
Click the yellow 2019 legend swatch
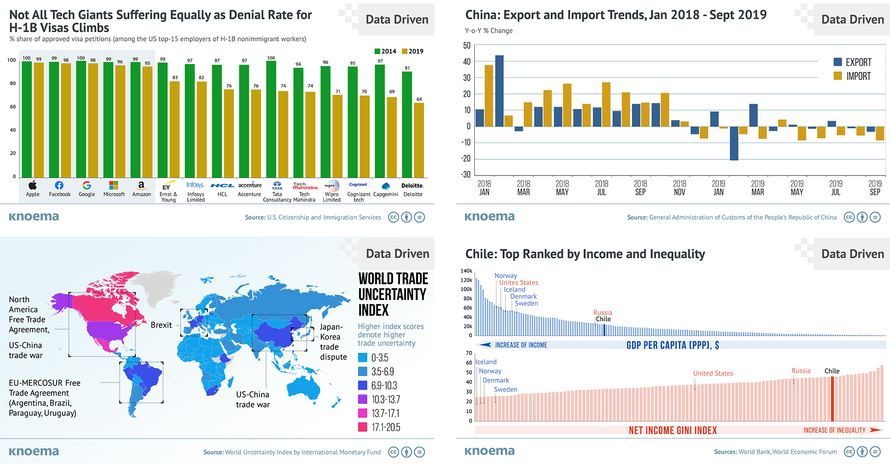click(x=404, y=51)
